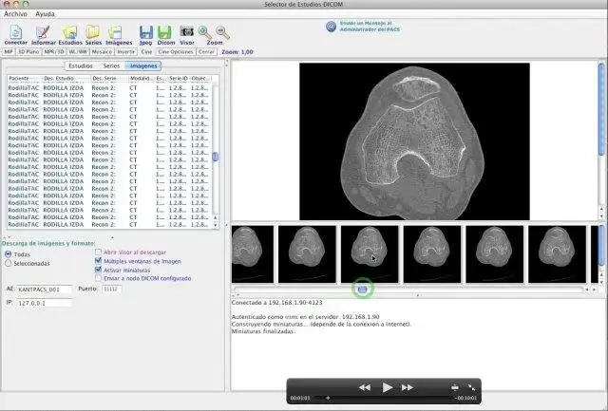Viewport: 608px width, 411px height.
Task: Click the Cine button
Action: click(146, 52)
